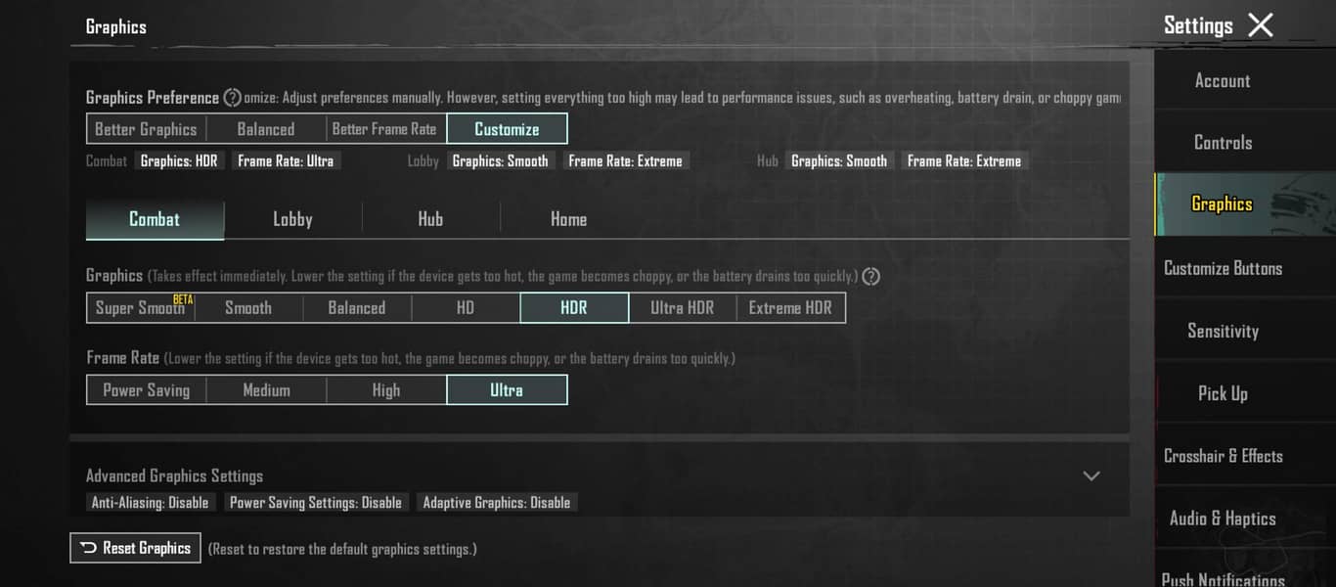Expand Advanced Graphics Settings chevron
Viewport: 1336px width, 587px height.
(1091, 476)
